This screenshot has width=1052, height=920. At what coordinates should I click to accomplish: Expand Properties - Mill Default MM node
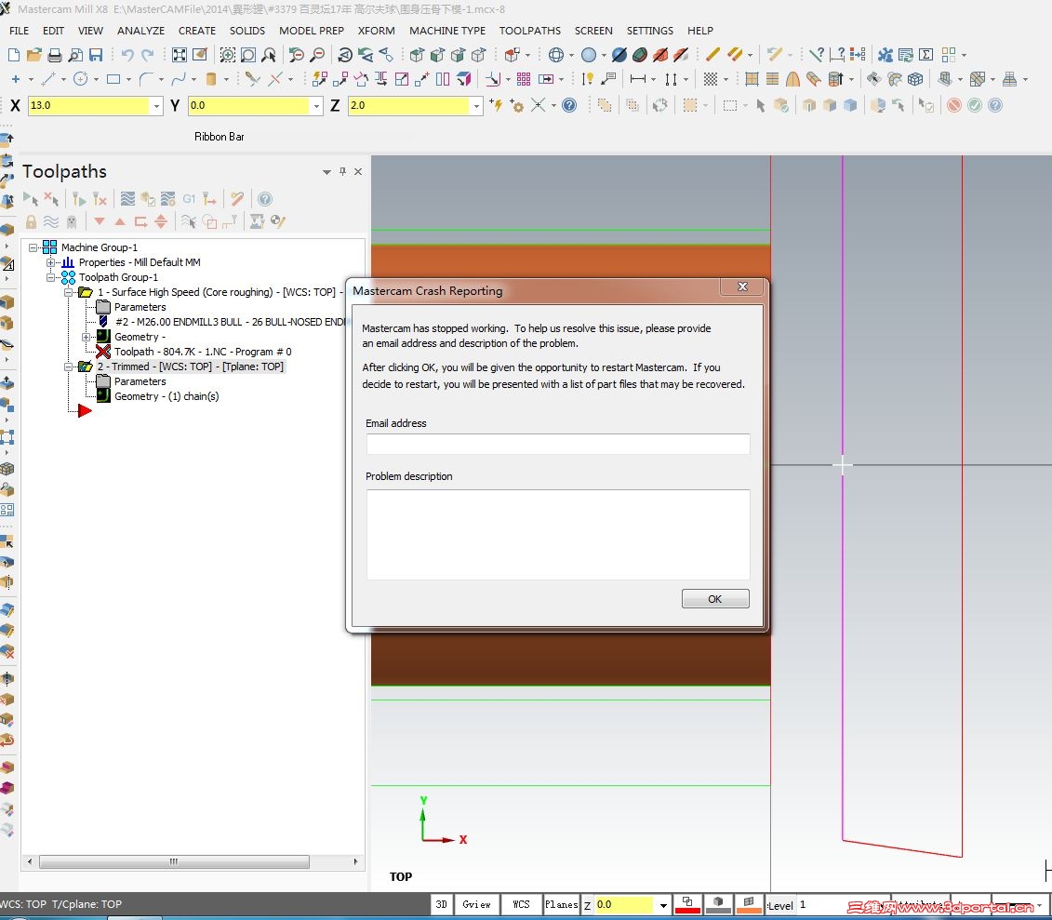50,262
